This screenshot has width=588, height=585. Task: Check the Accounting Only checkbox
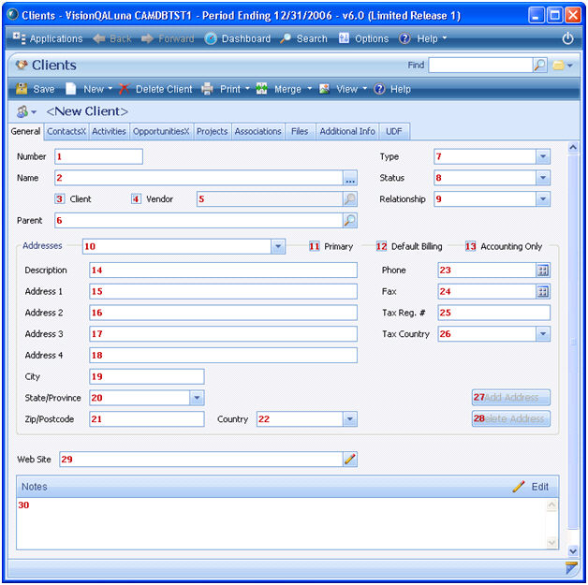click(470, 246)
